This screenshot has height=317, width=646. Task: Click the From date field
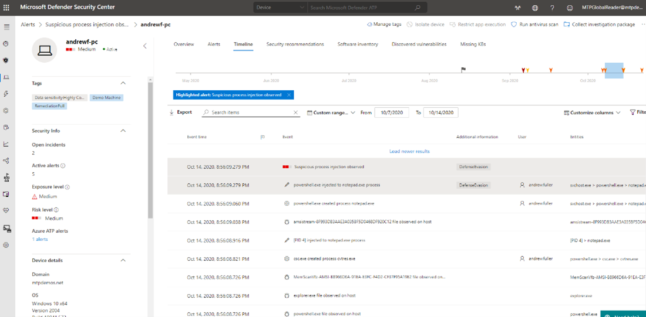pos(391,113)
